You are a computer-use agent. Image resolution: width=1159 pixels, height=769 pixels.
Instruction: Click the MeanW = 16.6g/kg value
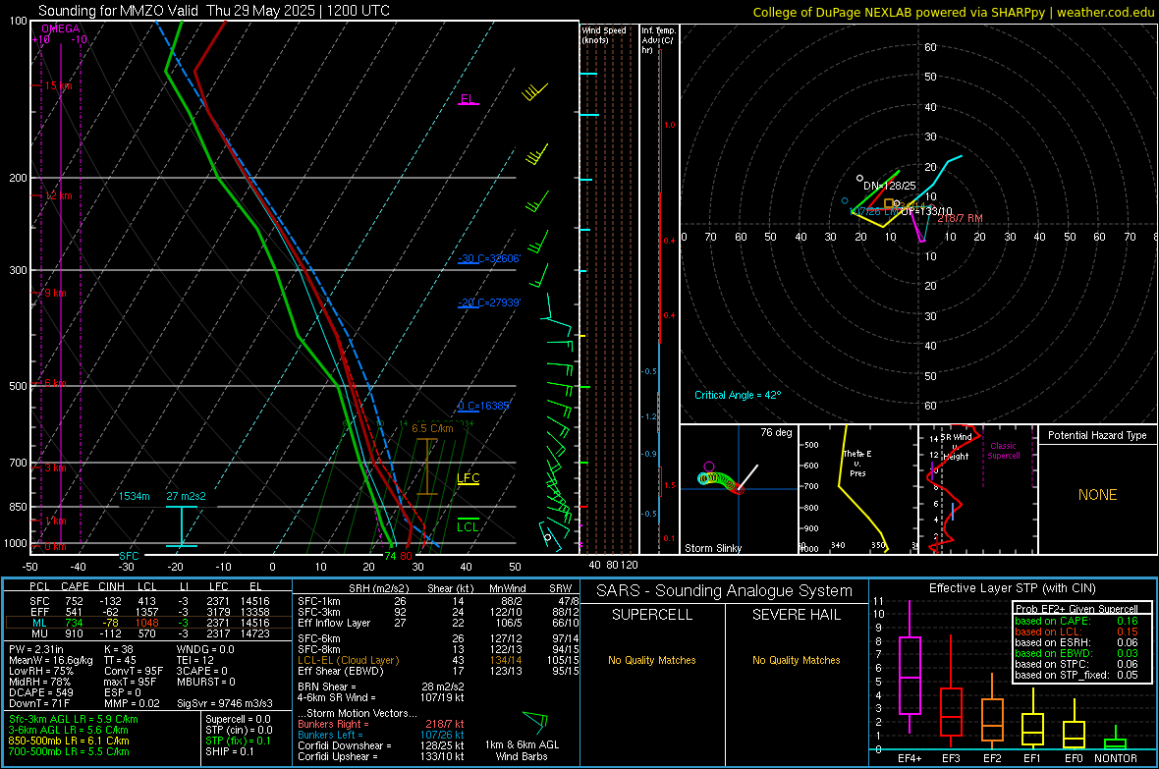pyautogui.click(x=50, y=660)
